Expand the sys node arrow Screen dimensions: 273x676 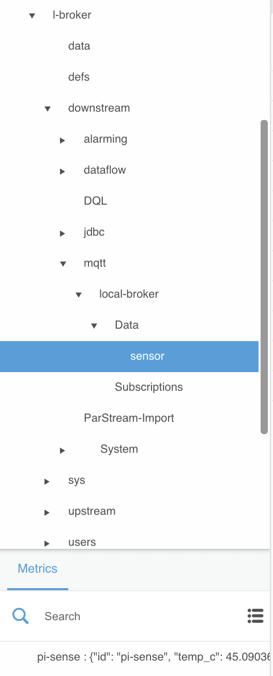[47, 481]
